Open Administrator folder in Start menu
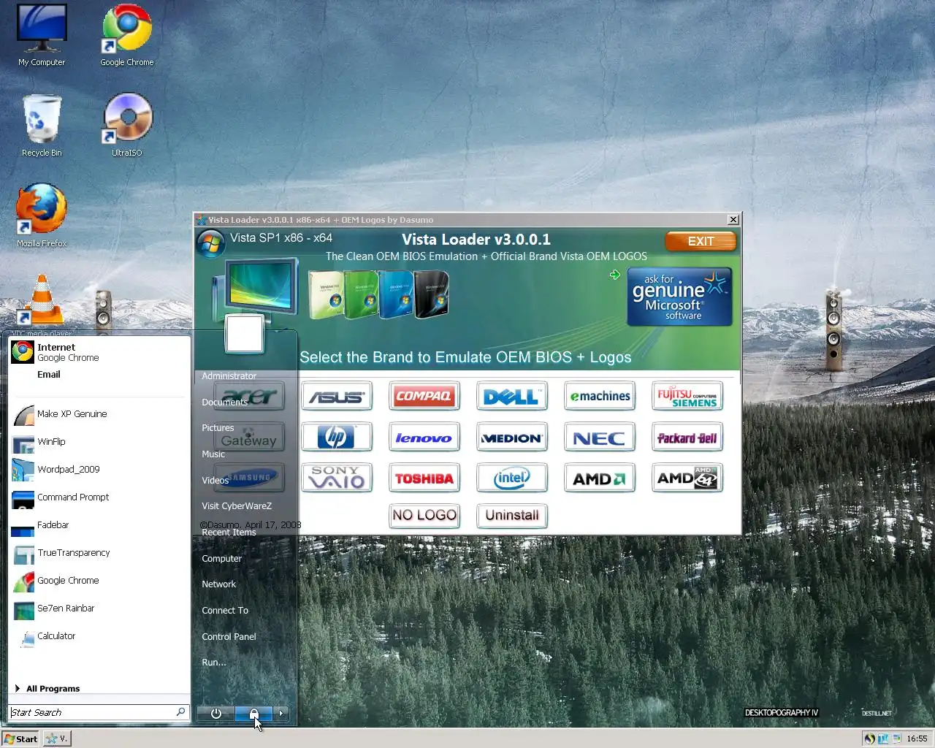Screen dimensions: 935x748 click(229, 376)
